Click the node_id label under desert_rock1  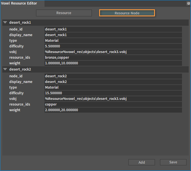click(x=16, y=29)
